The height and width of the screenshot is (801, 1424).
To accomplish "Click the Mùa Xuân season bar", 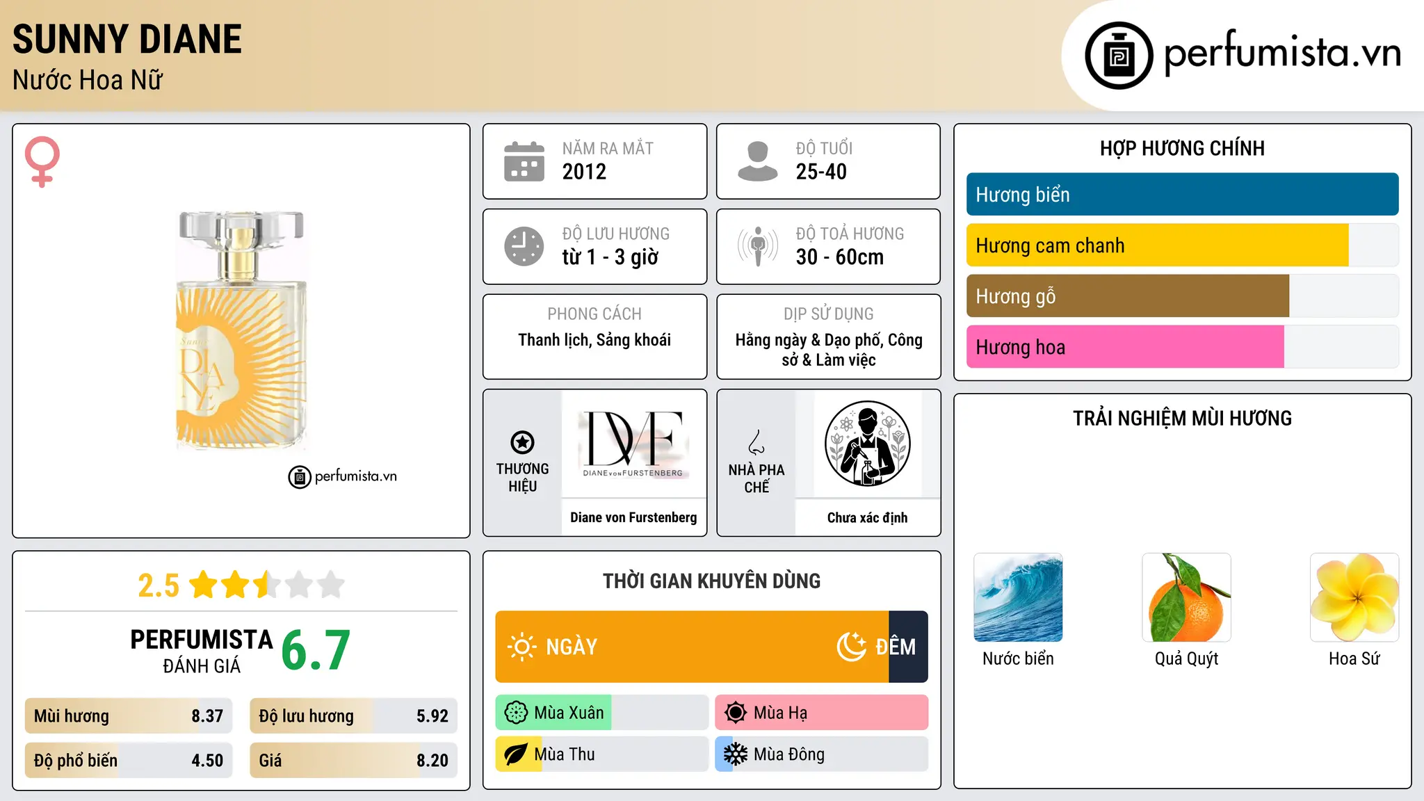I will [601, 713].
